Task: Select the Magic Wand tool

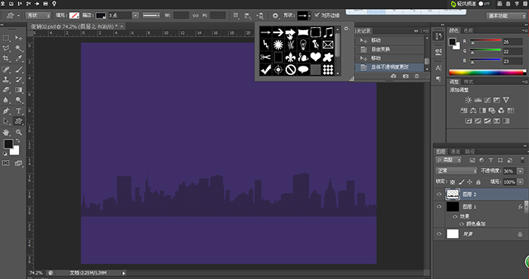Action: 19,48
